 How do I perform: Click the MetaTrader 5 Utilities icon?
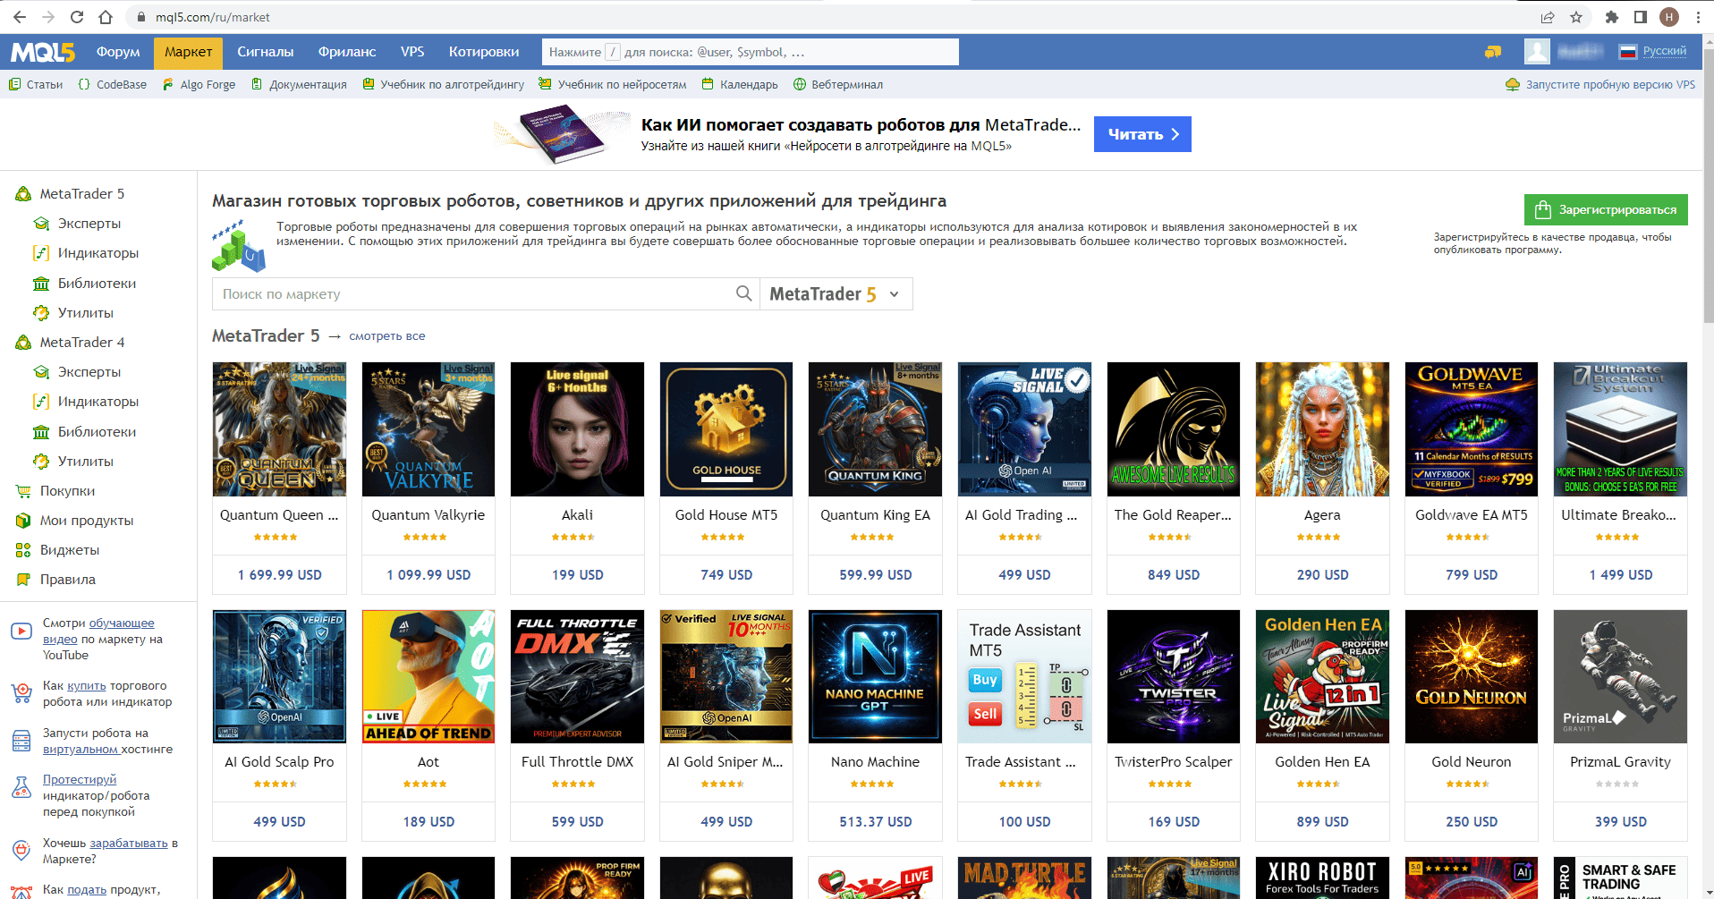pyautogui.click(x=41, y=313)
